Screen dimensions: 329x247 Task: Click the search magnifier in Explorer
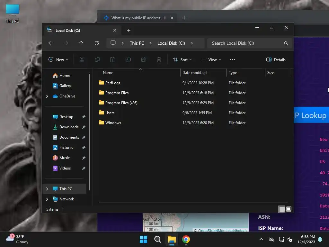[x=286, y=43]
